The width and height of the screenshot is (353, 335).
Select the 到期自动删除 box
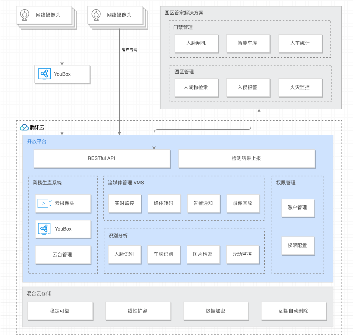click(294, 311)
